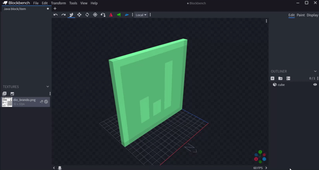Switch to Edit mode

pyautogui.click(x=292, y=15)
